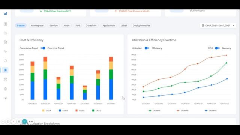Open the activity pulse icon in sidebar
This screenshot has height=135, width=240.
5,51
